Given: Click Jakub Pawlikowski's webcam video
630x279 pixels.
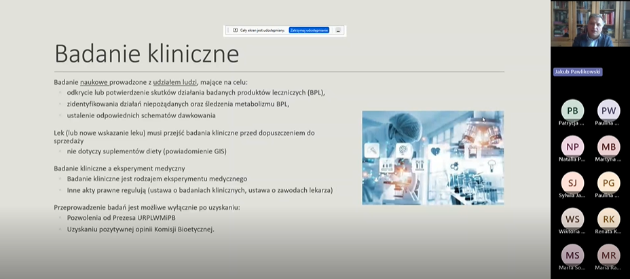Looking at the screenshot, I should (x=589, y=24).
